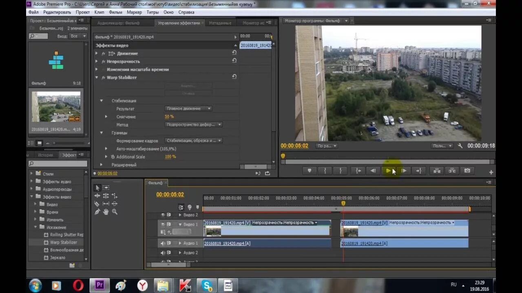
Task: Select the Slip tool
Action: tap(106, 203)
